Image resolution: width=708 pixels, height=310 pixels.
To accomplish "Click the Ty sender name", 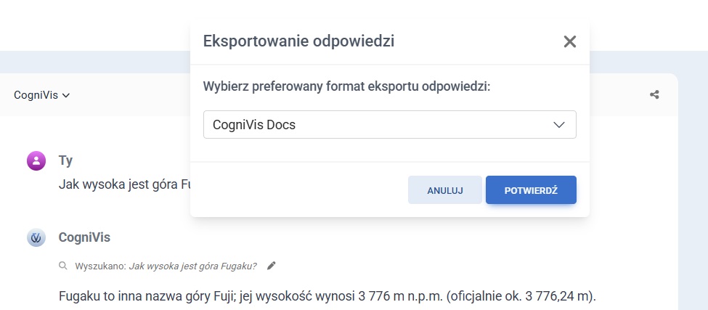I will (65, 161).
